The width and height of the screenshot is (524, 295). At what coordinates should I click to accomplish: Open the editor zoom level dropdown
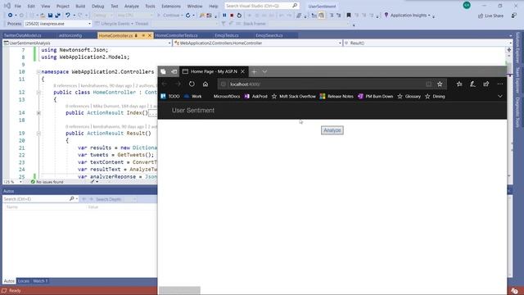point(20,182)
